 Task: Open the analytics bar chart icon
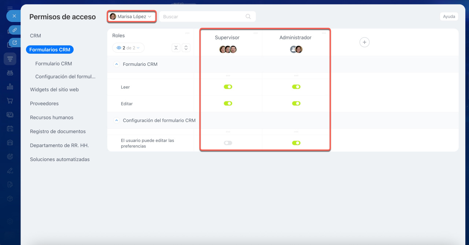(10, 87)
